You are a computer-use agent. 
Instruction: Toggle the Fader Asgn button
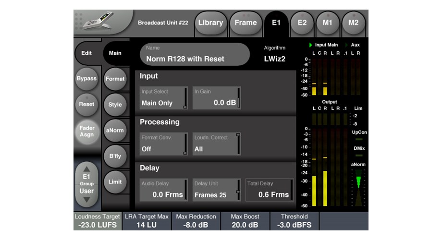click(86, 132)
